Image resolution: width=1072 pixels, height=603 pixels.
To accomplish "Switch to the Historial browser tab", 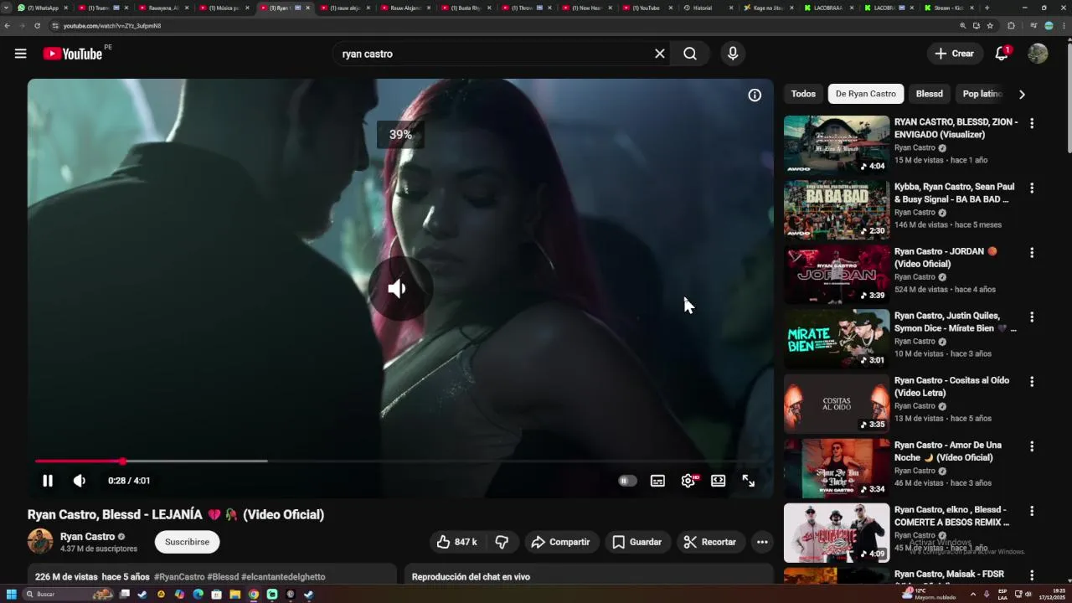I will (709, 8).
